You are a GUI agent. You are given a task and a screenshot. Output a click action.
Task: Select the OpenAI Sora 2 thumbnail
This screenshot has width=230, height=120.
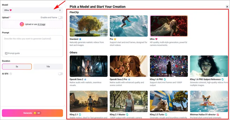click(x=89, y=66)
